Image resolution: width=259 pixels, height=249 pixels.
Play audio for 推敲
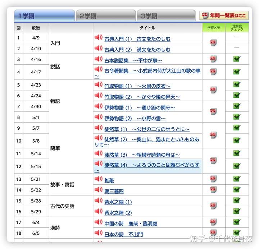point(99,179)
